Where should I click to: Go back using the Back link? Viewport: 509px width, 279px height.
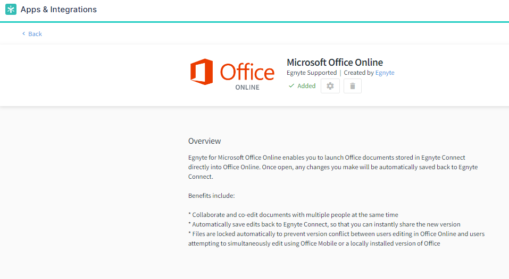pos(32,34)
